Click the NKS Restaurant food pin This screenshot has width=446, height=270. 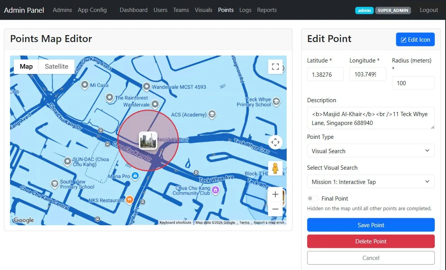click(129, 200)
